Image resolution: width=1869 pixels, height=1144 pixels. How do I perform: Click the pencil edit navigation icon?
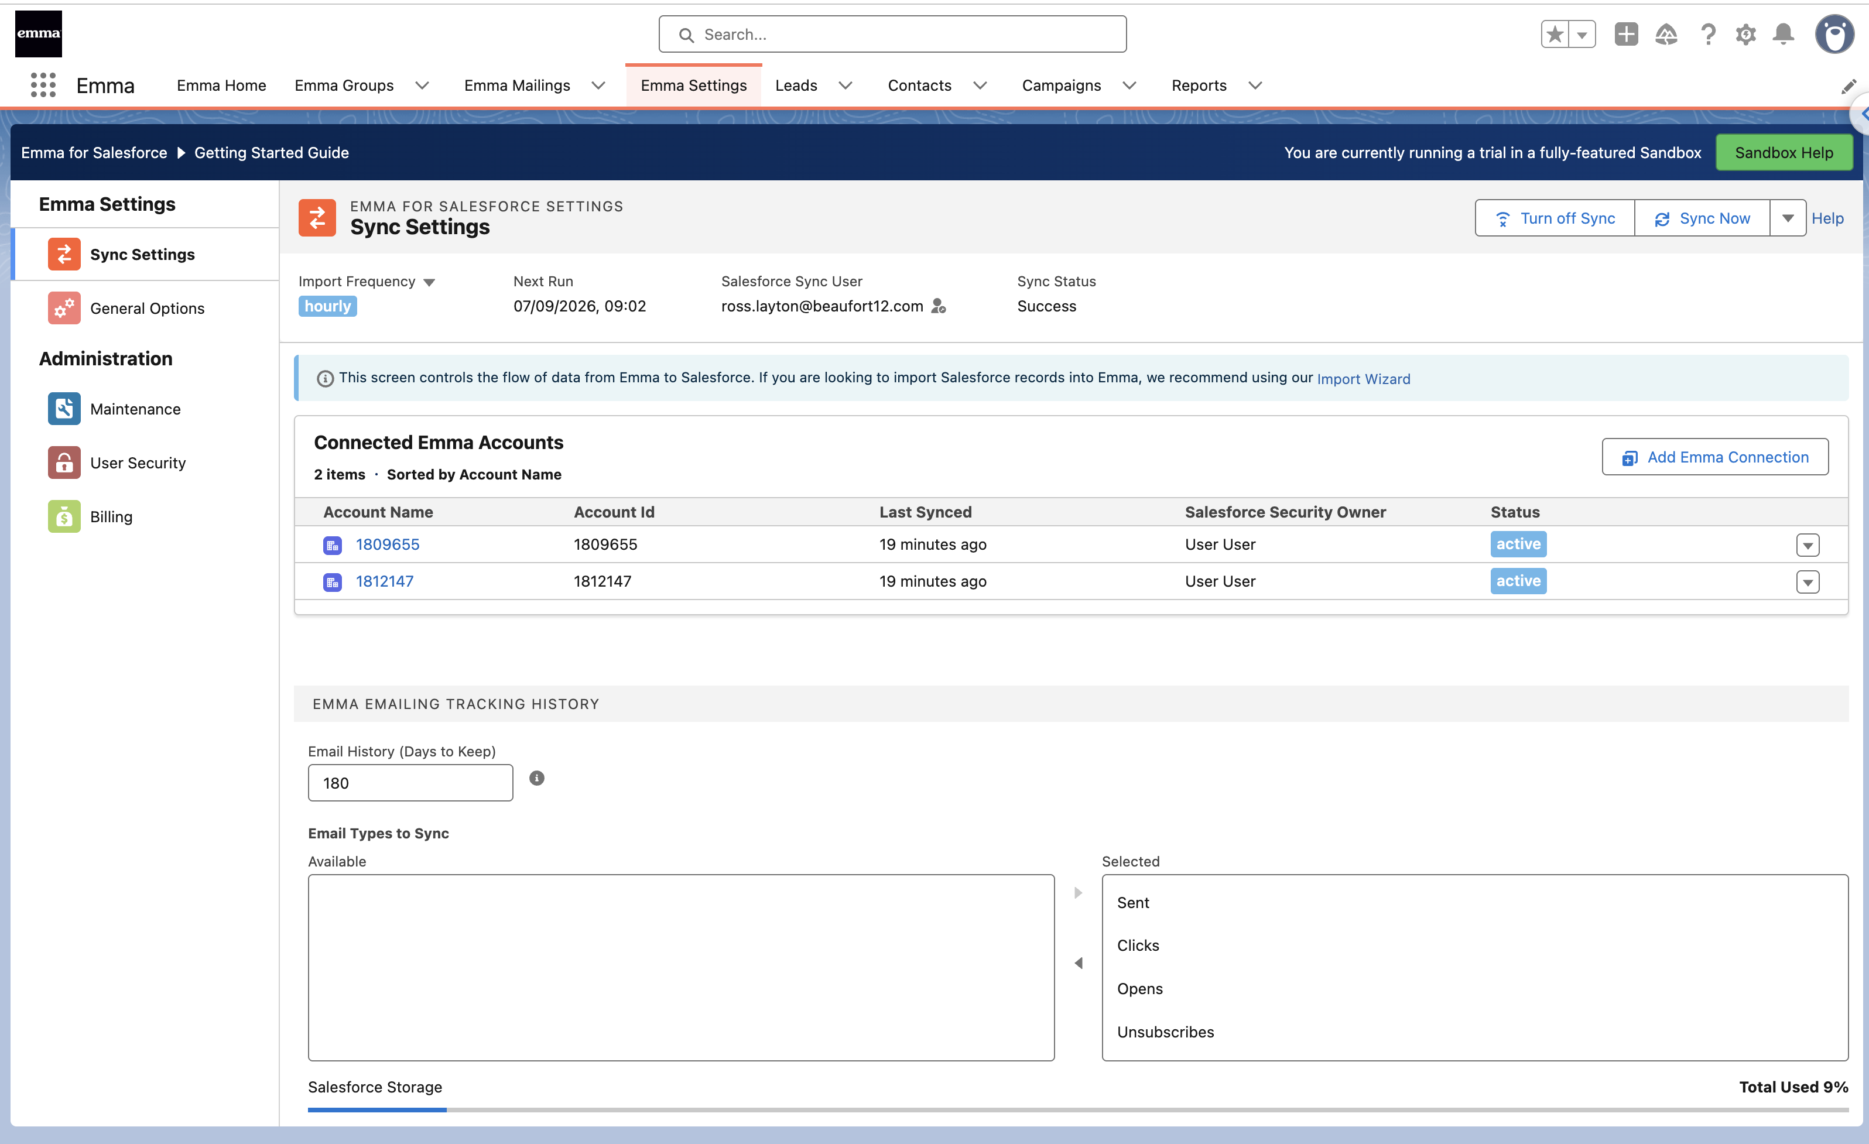pyautogui.click(x=1849, y=85)
